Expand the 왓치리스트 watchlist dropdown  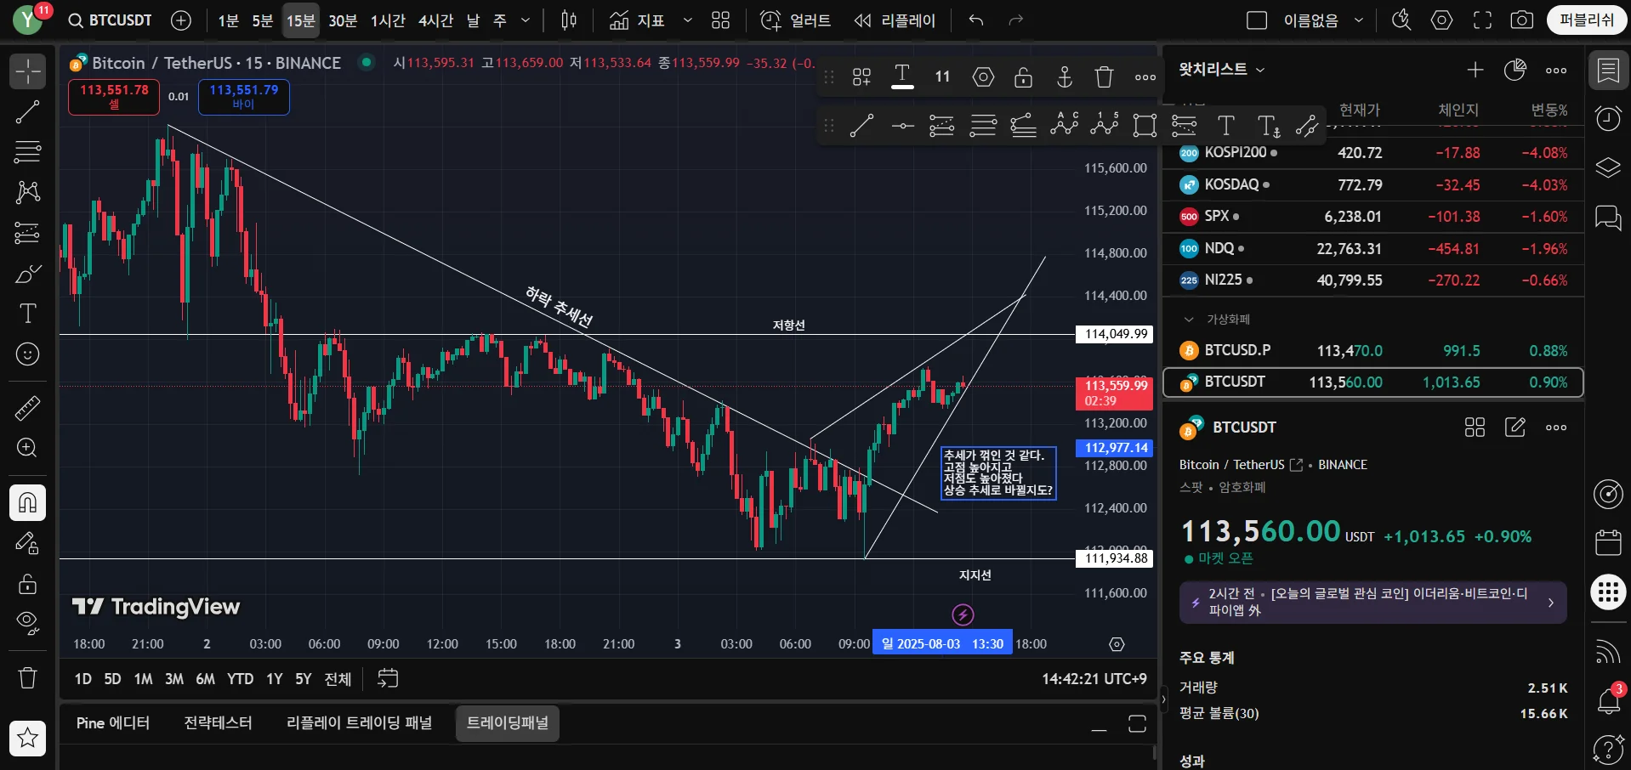[x=1222, y=70]
